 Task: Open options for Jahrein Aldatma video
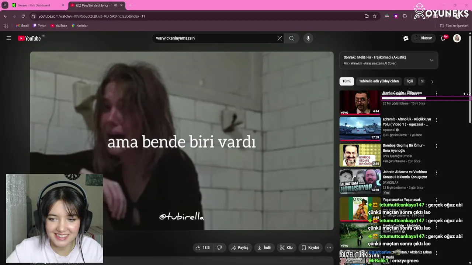point(436,173)
